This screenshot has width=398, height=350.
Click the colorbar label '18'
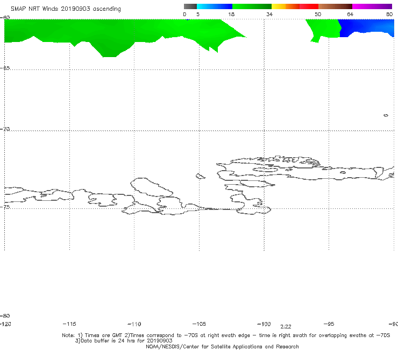point(231,14)
